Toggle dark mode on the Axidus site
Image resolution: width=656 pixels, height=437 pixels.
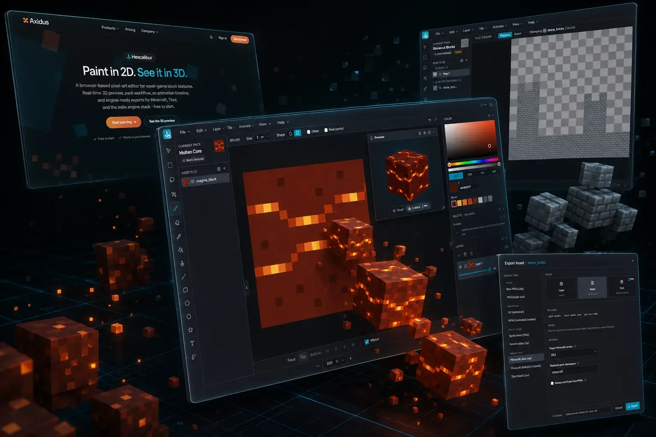[211, 37]
